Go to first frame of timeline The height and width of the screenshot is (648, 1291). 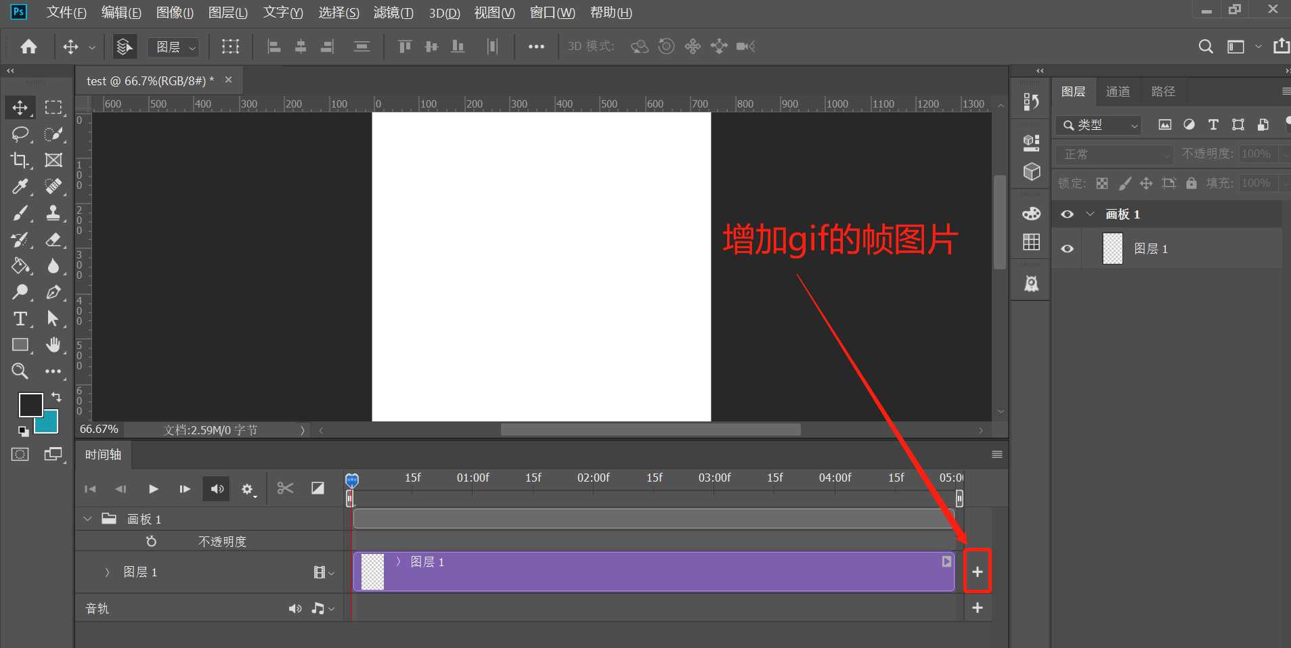click(x=90, y=489)
